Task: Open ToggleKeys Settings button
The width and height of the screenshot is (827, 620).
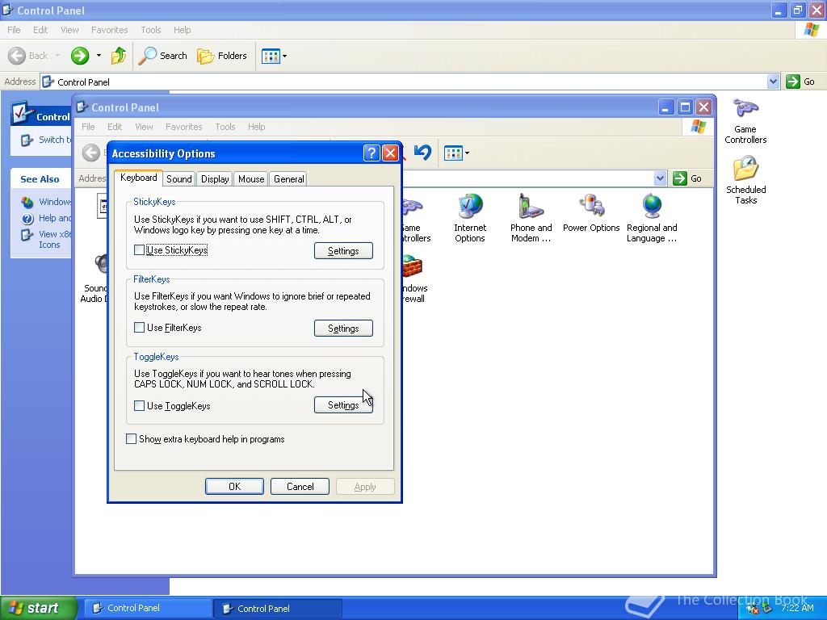Action: 343,405
